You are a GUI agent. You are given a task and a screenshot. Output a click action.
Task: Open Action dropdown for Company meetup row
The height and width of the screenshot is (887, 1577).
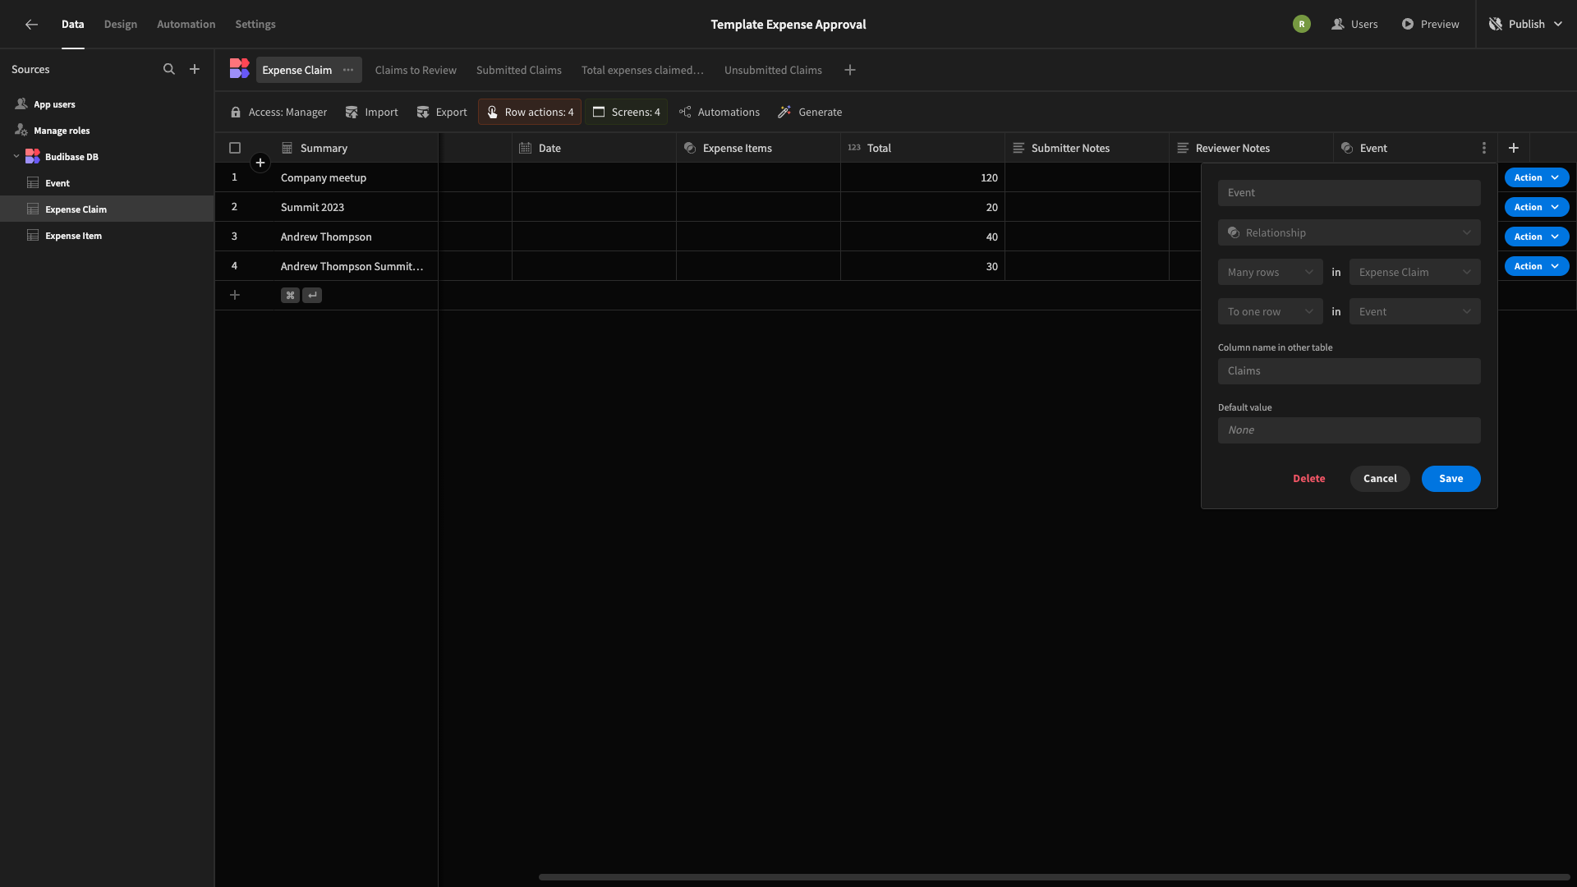[x=1536, y=177]
